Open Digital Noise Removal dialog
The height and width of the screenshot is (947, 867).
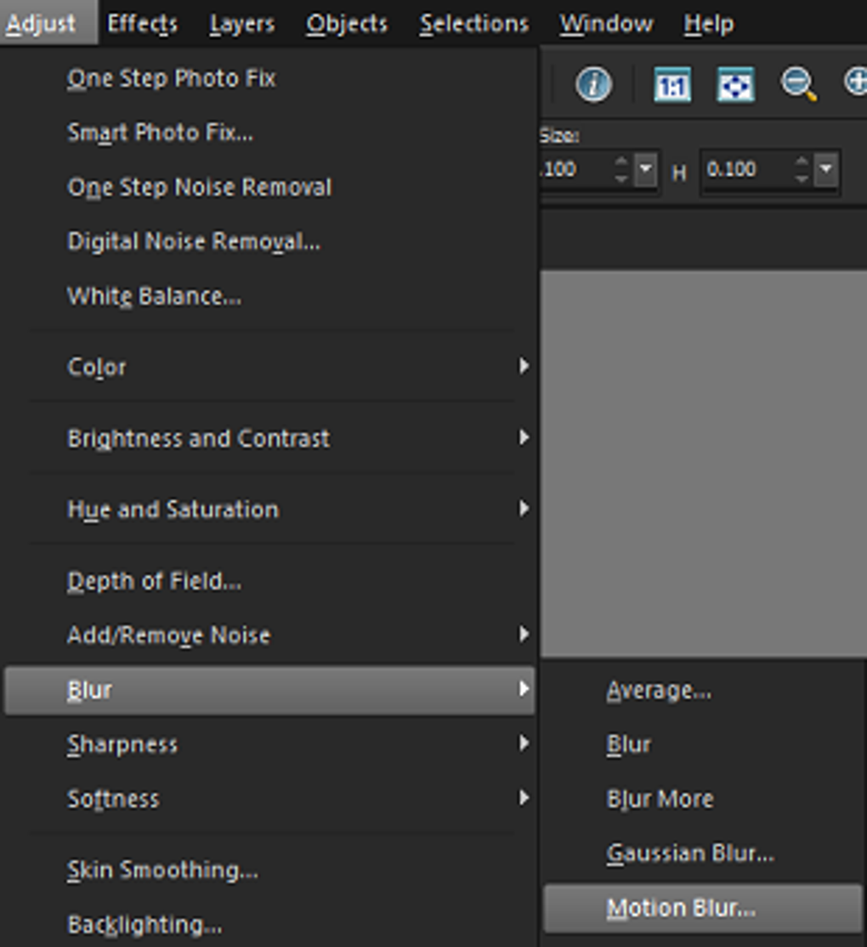coord(194,241)
